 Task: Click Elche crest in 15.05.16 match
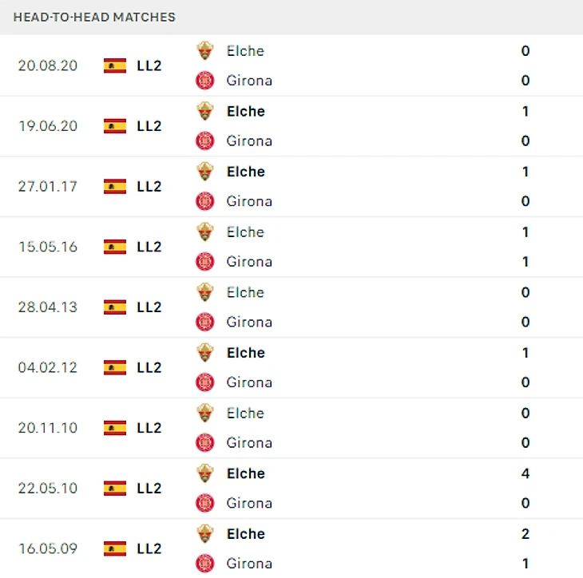point(205,232)
